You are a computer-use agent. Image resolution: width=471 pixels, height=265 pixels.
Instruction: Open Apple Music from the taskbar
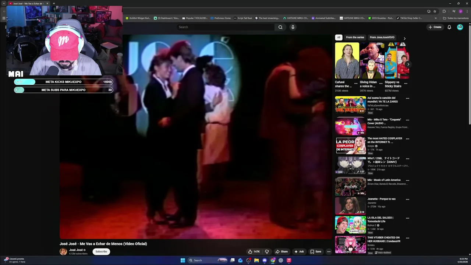pos(289,260)
